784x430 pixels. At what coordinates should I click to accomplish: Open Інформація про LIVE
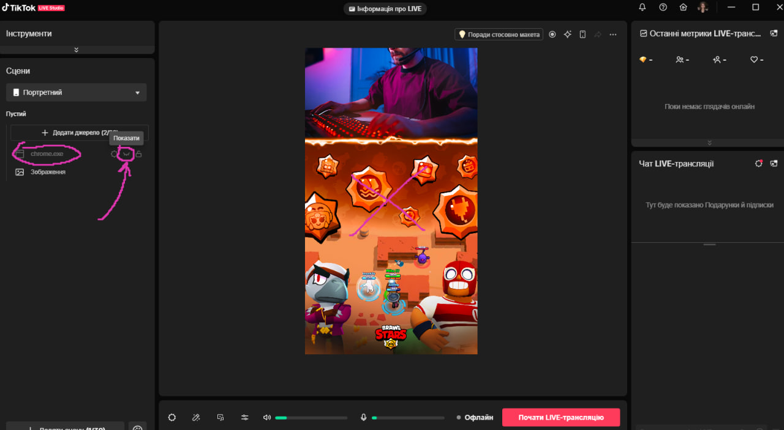(x=385, y=9)
